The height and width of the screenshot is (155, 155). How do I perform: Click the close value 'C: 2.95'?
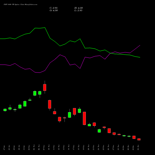tap(54, 8)
